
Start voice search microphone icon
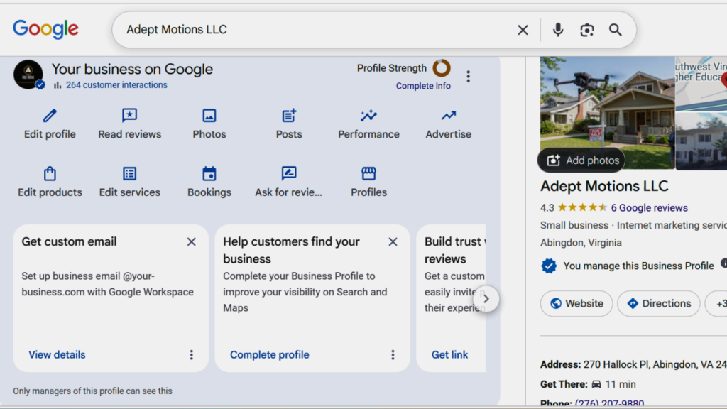pos(558,30)
